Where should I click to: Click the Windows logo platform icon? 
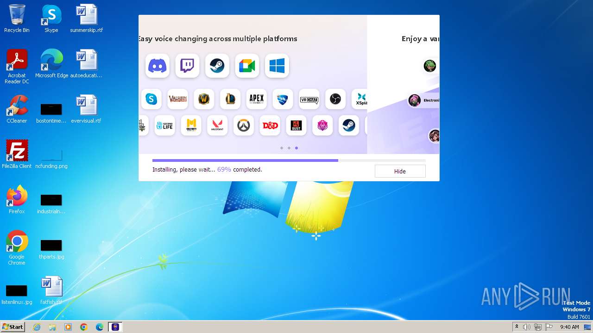(277, 66)
